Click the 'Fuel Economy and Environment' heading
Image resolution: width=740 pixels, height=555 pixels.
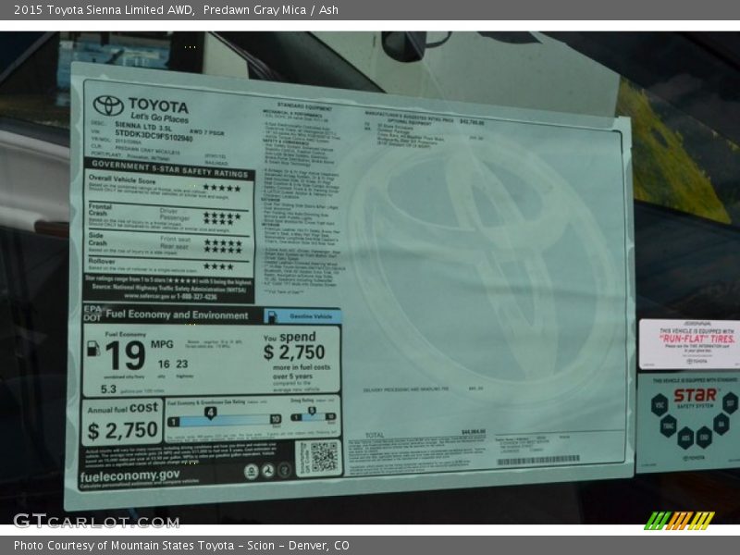pyautogui.click(x=177, y=314)
